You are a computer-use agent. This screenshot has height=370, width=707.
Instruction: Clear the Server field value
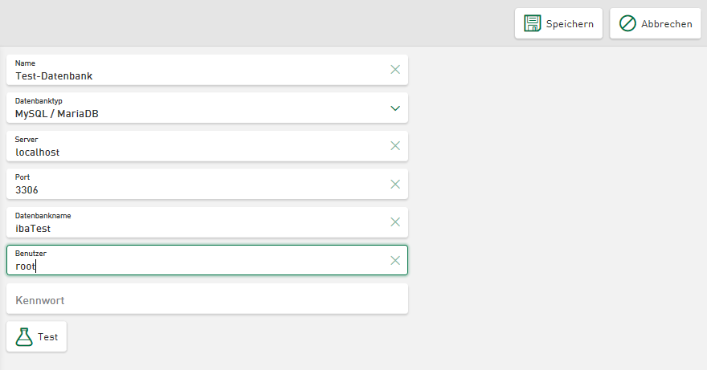click(x=394, y=146)
